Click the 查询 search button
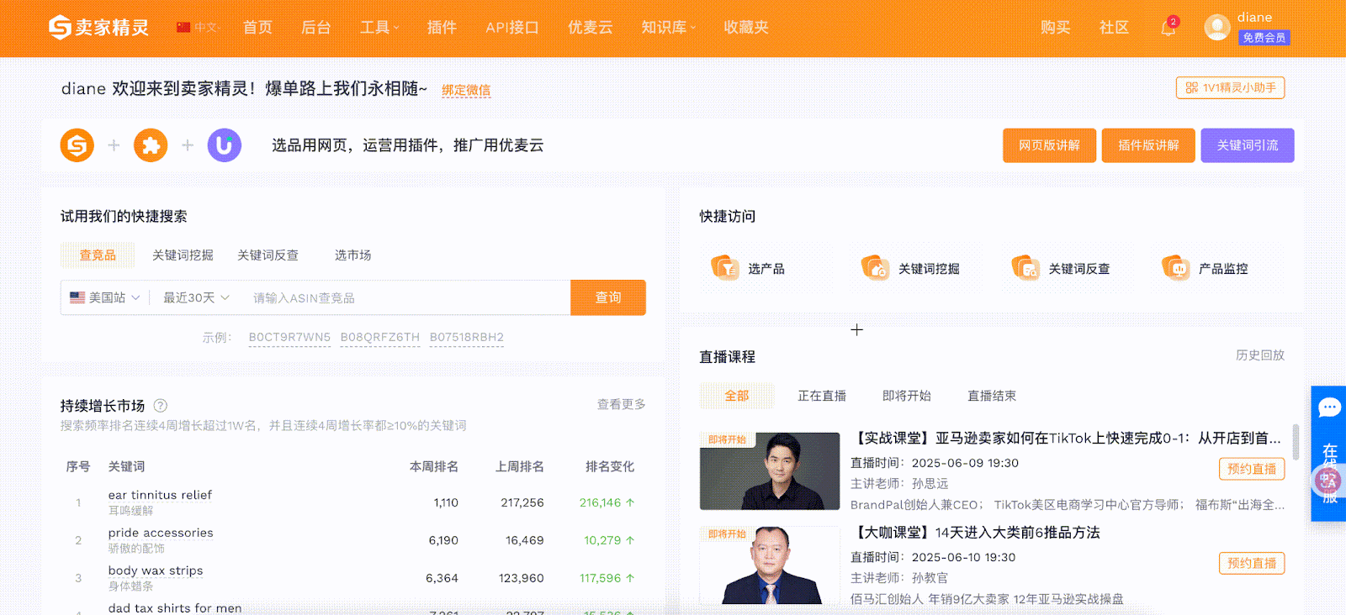 click(x=608, y=297)
